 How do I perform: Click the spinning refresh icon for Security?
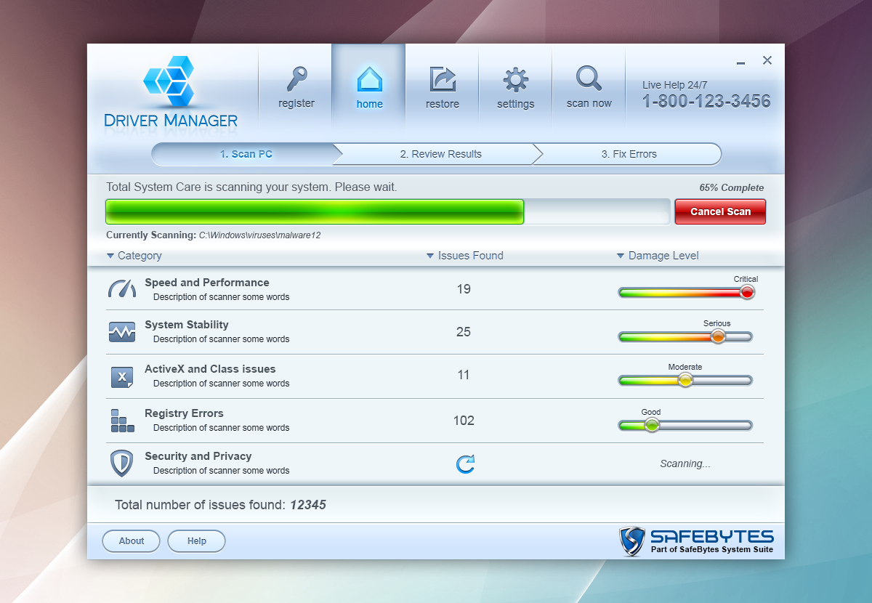pyautogui.click(x=465, y=464)
